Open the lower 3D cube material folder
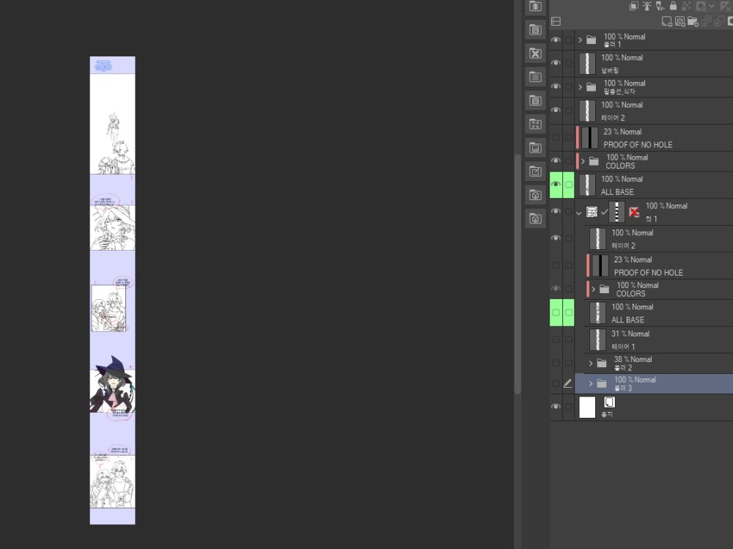The image size is (733, 549). pos(535,218)
